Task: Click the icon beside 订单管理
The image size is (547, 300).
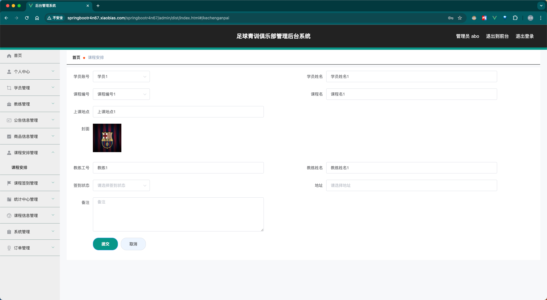Action: [x=9, y=248]
